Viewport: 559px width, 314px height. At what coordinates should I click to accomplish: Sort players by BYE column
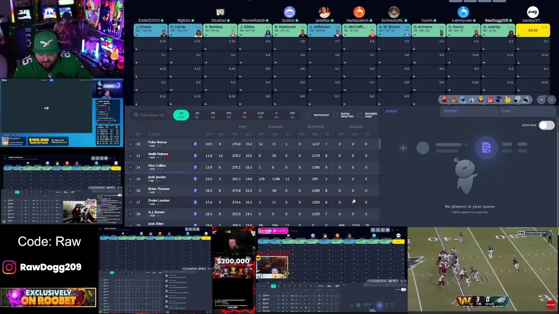click(x=221, y=134)
